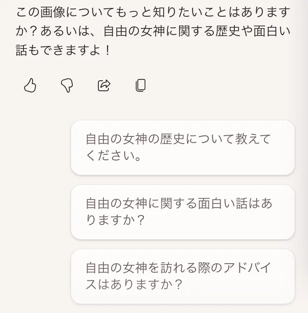Image resolution: width=308 pixels, height=313 pixels.
Task: Click the response line starting with か?あるいは
Action: pyautogui.click(x=153, y=31)
